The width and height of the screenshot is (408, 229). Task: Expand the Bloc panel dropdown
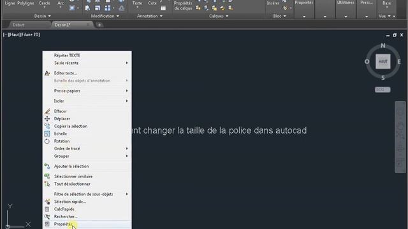pos(279,16)
